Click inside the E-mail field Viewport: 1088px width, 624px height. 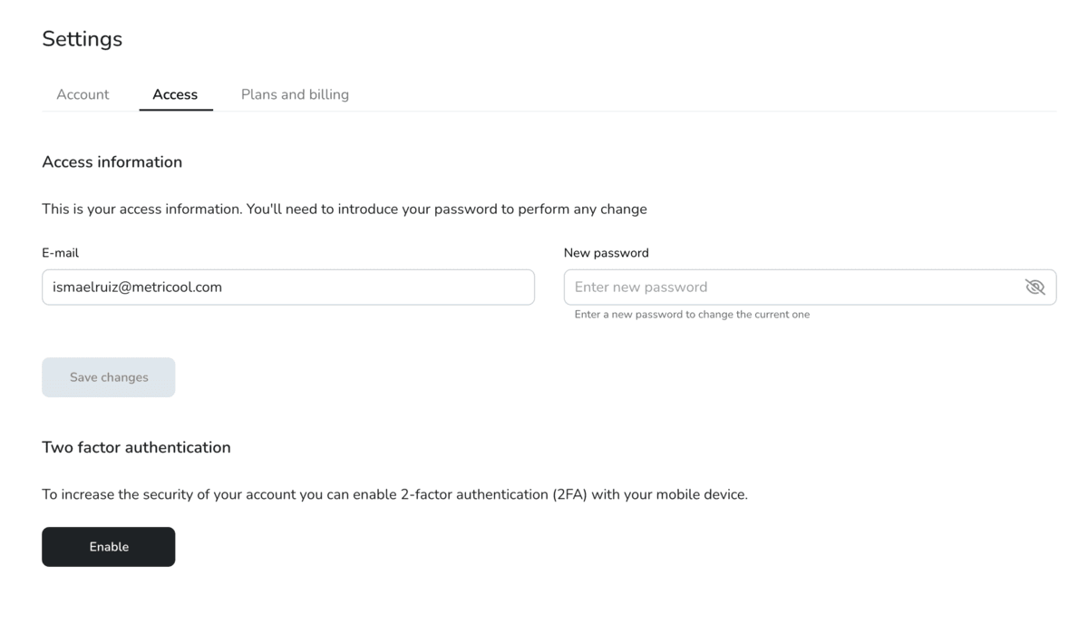tap(287, 287)
